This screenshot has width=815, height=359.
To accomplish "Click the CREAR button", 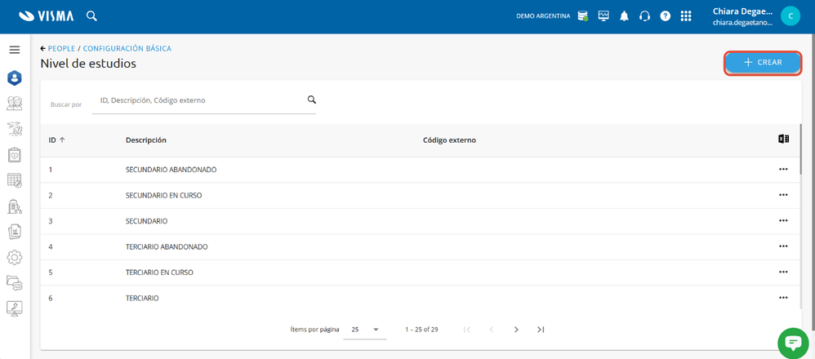I will (x=763, y=62).
